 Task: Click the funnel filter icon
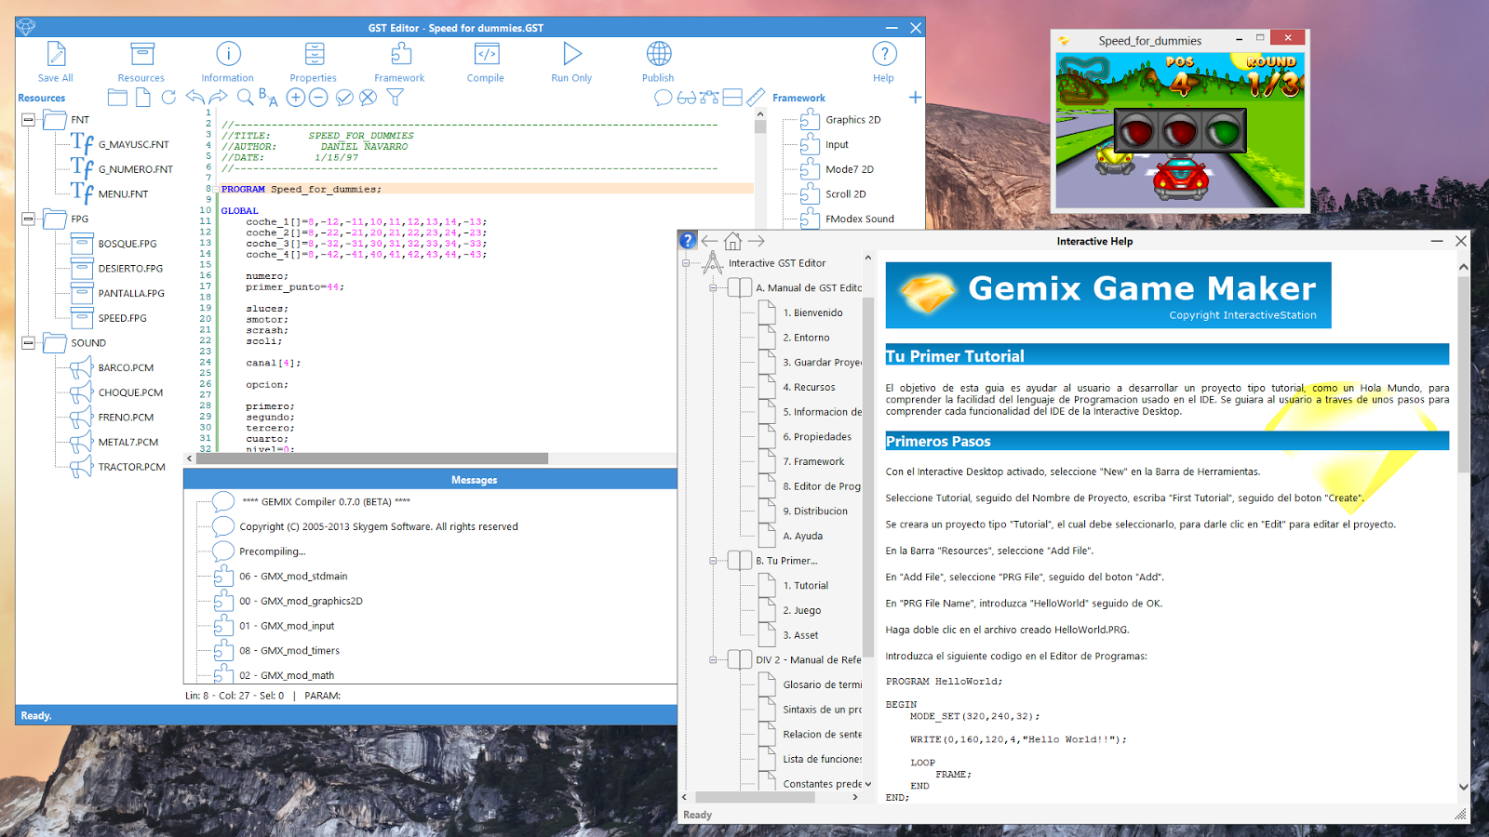[x=396, y=97]
